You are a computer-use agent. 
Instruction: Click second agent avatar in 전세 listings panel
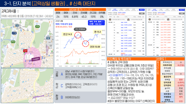click(x=168, y=19)
